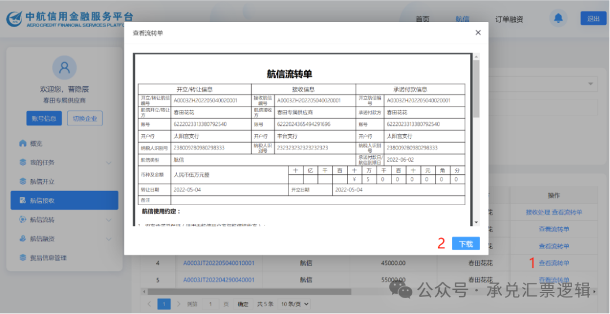Viewport: 610px width, 314px height.
Task: Click the table horizontal scrollbar left arrow
Action: point(145,291)
